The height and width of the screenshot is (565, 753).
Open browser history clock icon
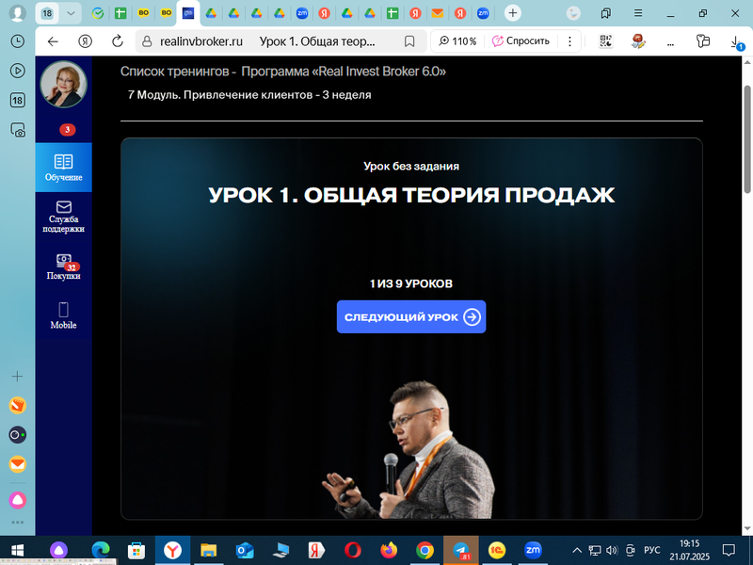point(17,41)
